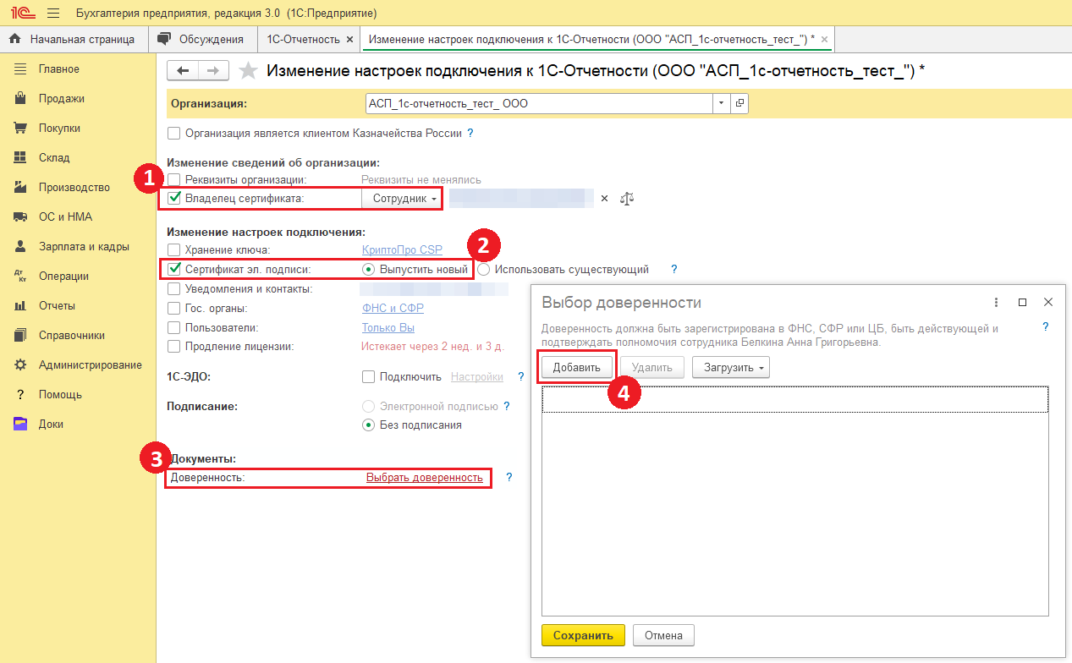Screen dimensions: 1072x663
Task: Open Справочники reference books icon
Action: [x=21, y=335]
